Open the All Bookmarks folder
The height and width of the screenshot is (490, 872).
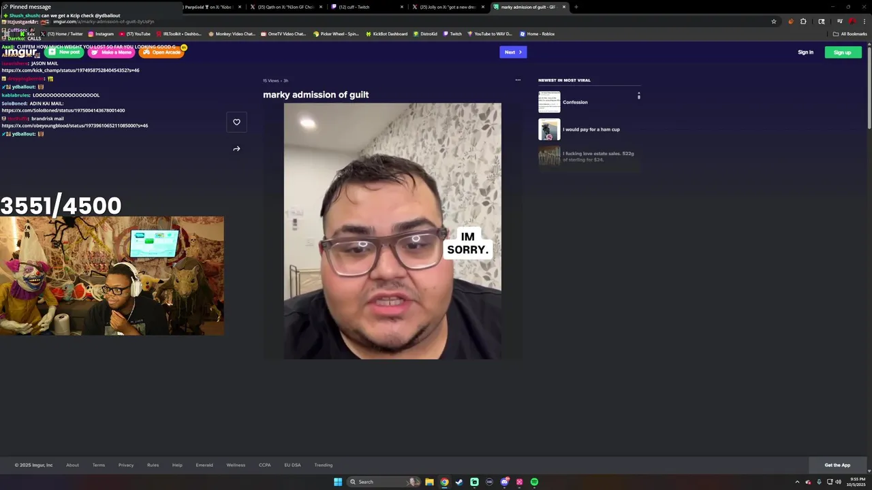tap(850, 34)
